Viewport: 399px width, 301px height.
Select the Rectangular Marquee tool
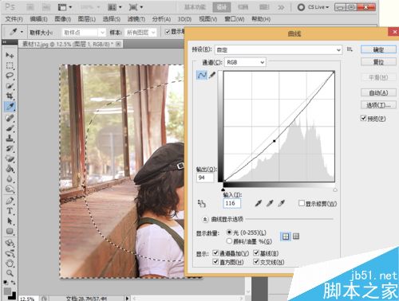tap(10, 65)
